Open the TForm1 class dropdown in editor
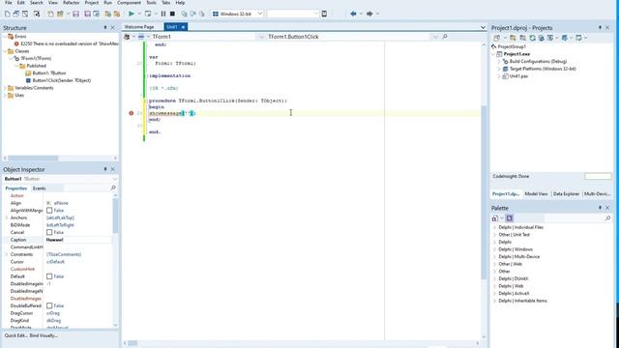Screen dimensions: 619x348 [x=261, y=37]
